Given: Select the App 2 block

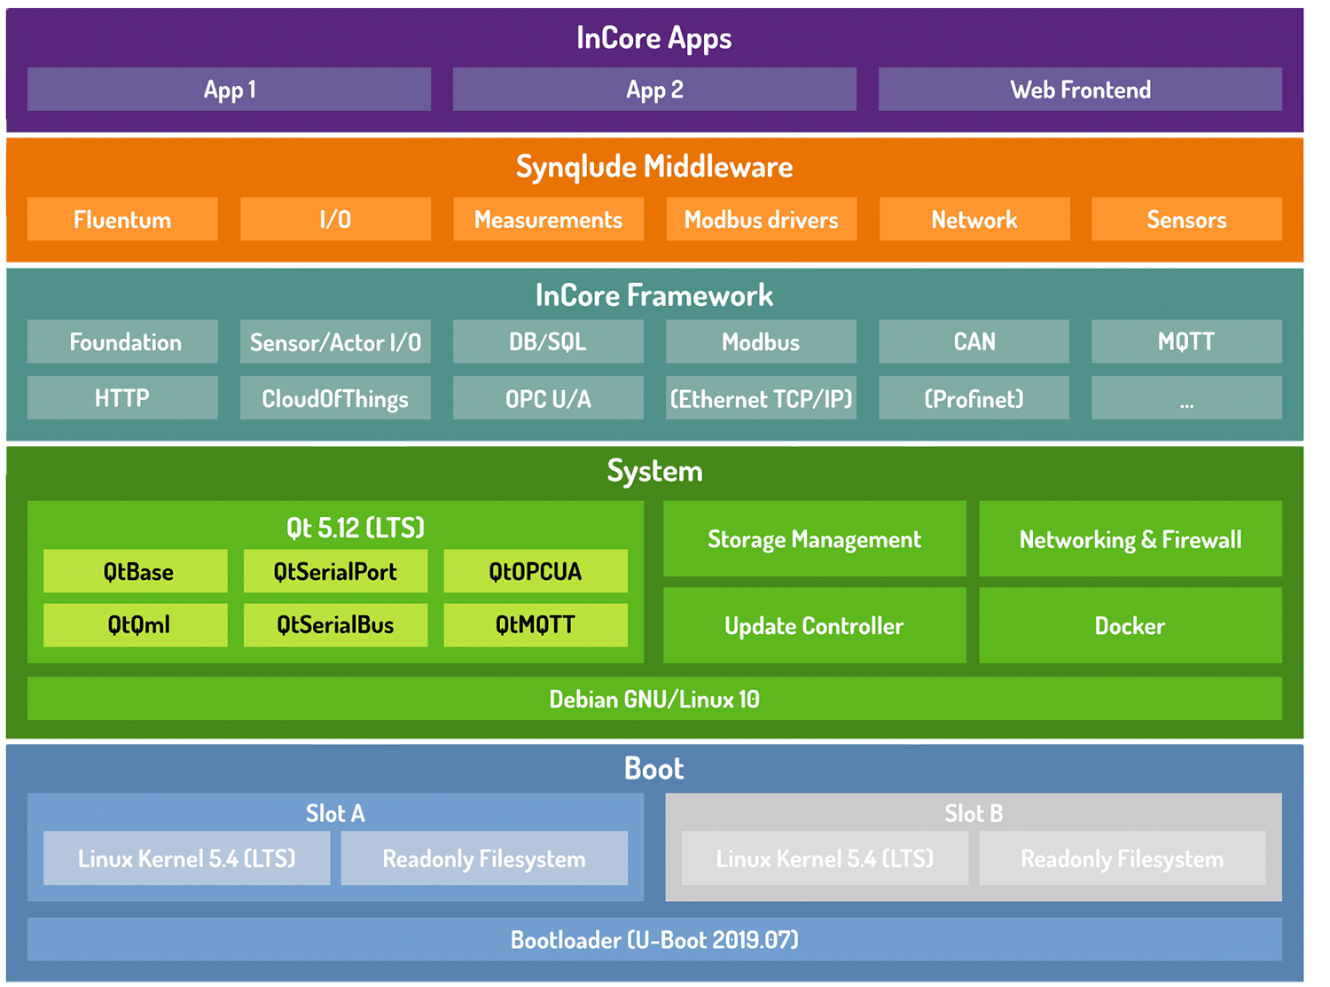Looking at the screenshot, I should 654,90.
